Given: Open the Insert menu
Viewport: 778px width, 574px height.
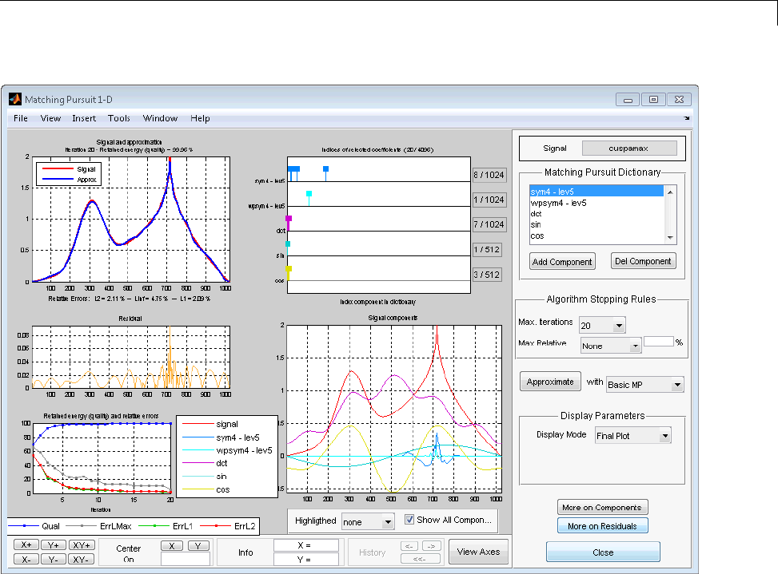Looking at the screenshot, I should 83,118.
